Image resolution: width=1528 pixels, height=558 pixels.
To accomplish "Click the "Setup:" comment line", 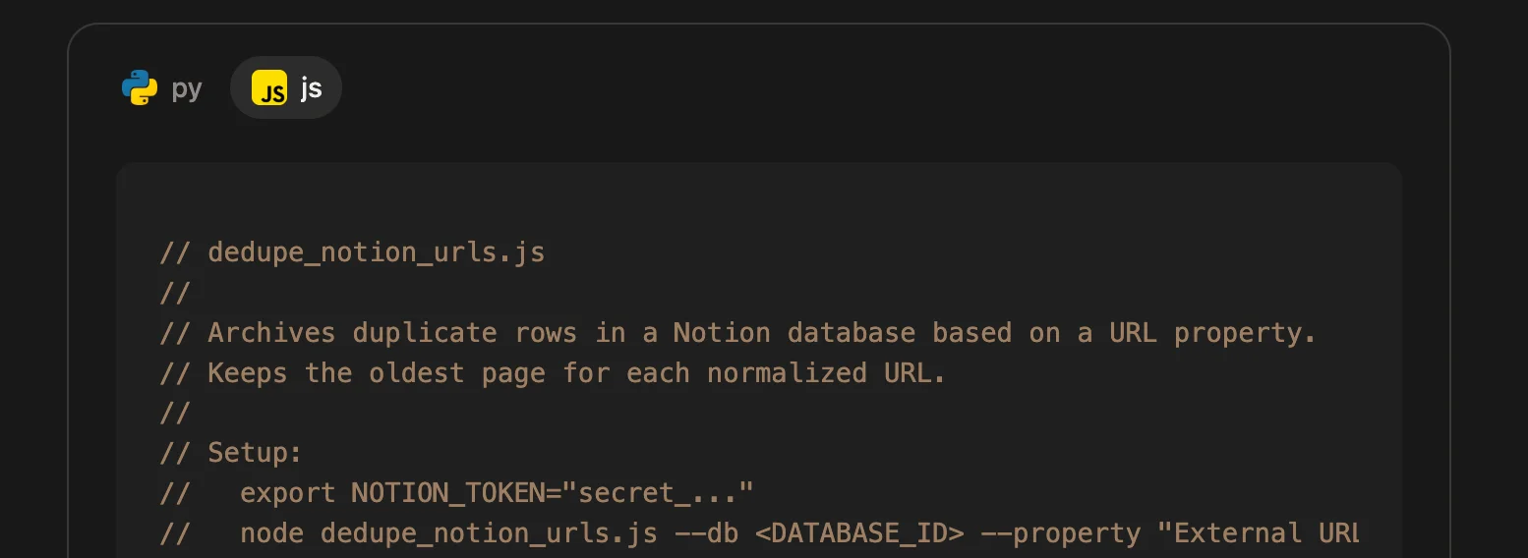I will 254,453.
